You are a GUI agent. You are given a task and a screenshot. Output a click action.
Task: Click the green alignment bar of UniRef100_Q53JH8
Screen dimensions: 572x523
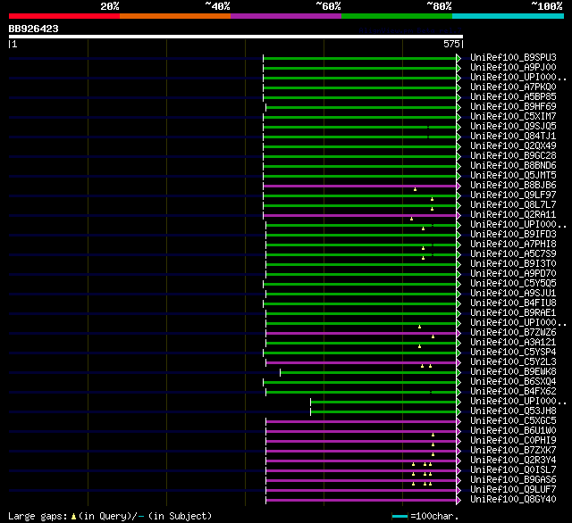[x=383, y=412]
